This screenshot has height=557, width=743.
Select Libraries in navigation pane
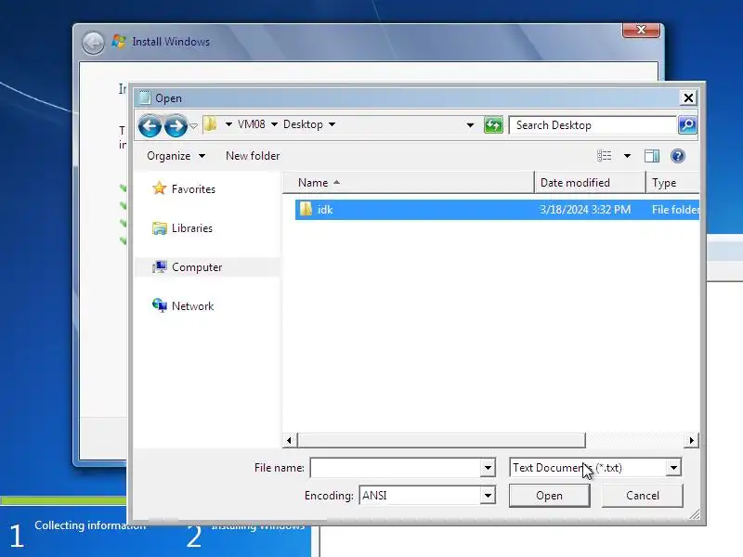click(x=192, y=228)
